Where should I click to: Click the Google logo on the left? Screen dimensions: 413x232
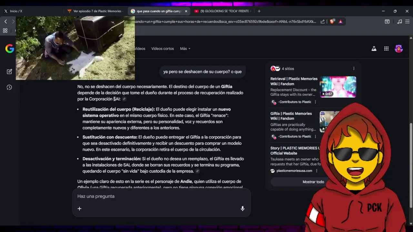coord(10,49)
